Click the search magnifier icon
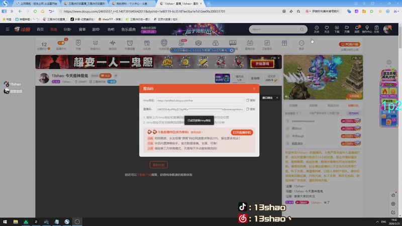Screen dimensions: 402x226 point(302,30)
